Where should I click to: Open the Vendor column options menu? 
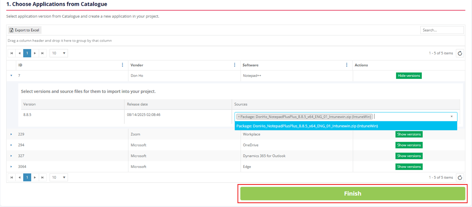point(235,65)
